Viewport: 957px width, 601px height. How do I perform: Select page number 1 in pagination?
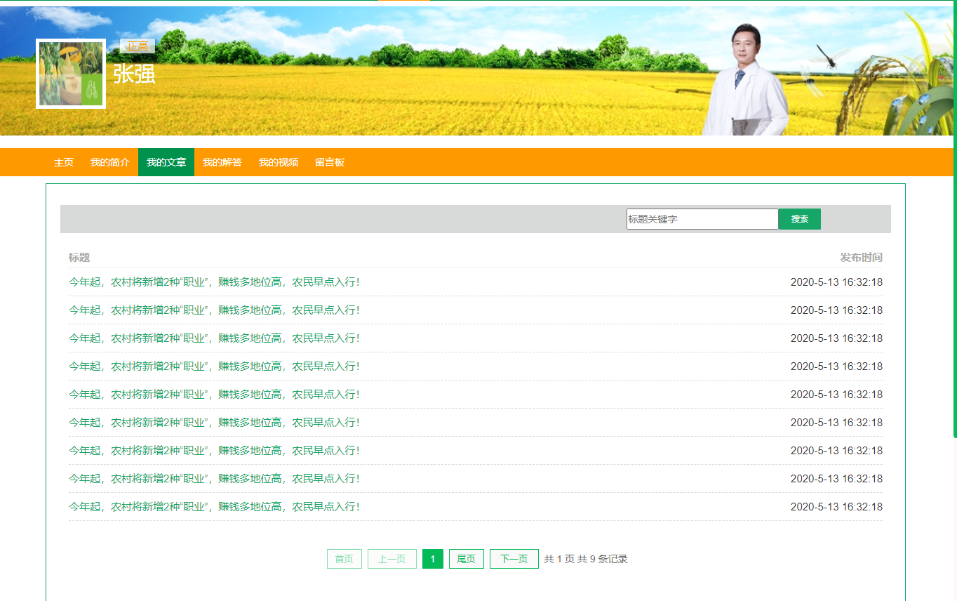click(433, 559)
